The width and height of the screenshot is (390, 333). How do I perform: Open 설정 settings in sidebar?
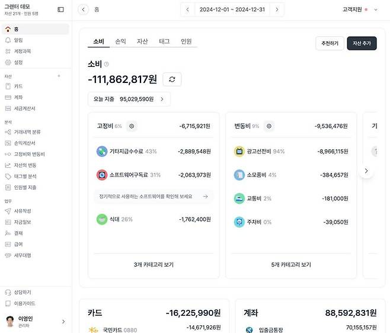coord(35,62)
